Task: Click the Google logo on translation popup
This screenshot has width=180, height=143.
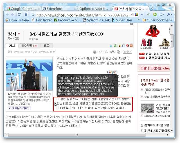Action: tap(111, 72)
